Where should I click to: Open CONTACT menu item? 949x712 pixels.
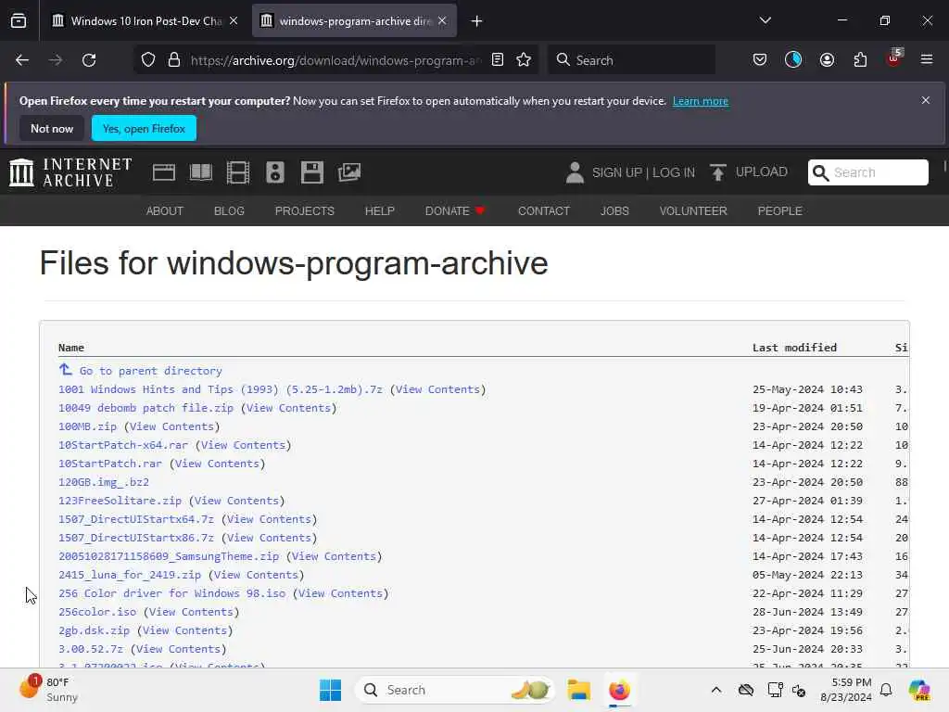tap(543, 210)
